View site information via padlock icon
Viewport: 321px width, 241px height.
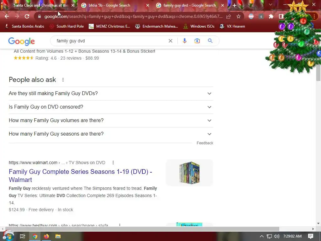(39, 16)
